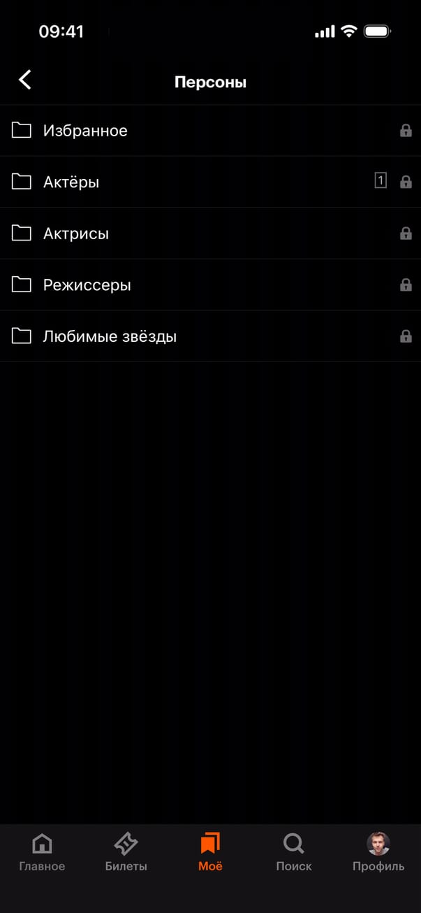This screenshot has height=913, width=421.
Task: Tap the folder icon beside Режиссеры
Action: click(x=22, y=285)
